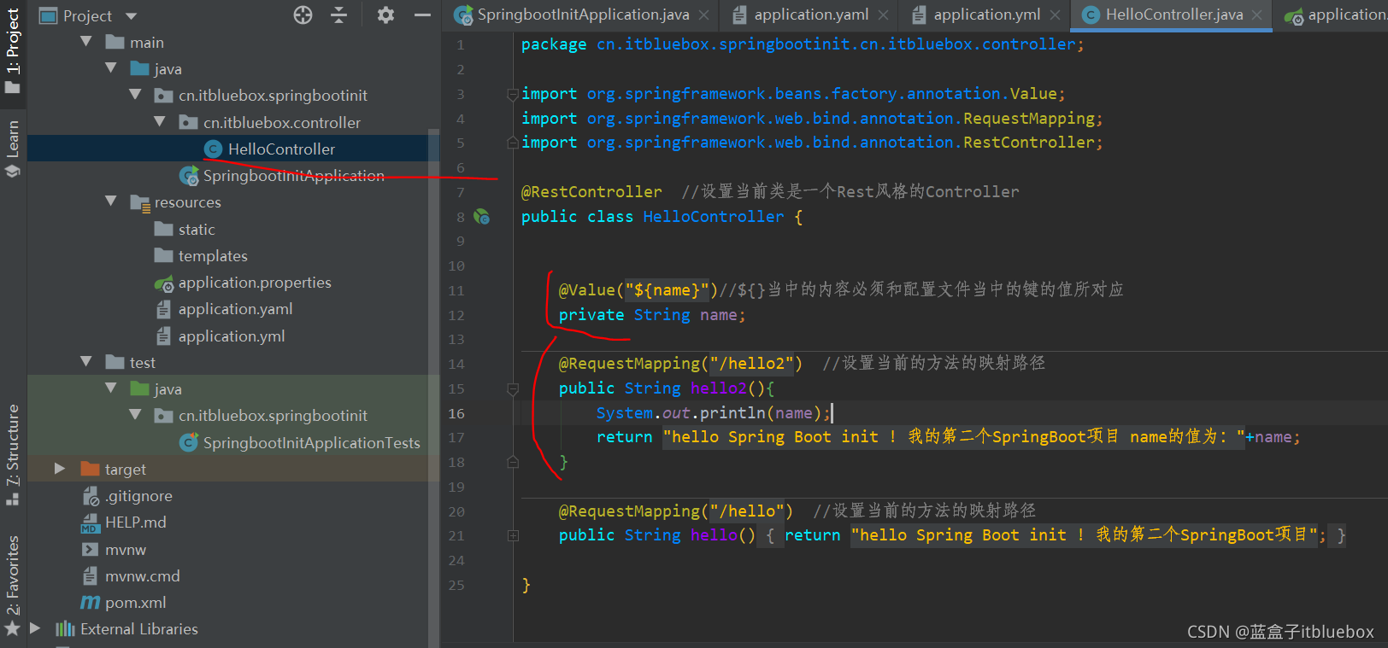Click the package declaration line
The height and width of the screenshot is (648, 1388).
(803, 44)
